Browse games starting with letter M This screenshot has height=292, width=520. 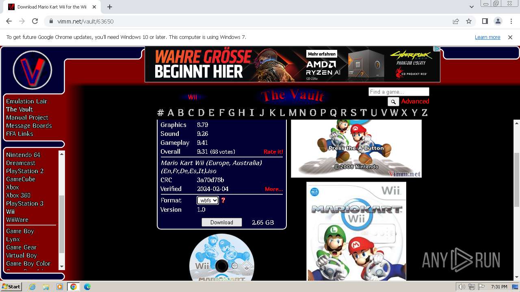pos(292,113)
